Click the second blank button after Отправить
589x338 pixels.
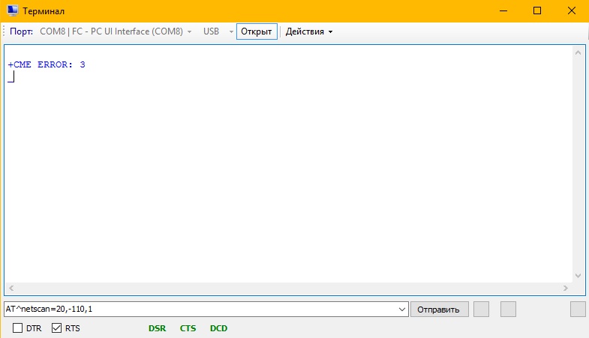(508, 310)
